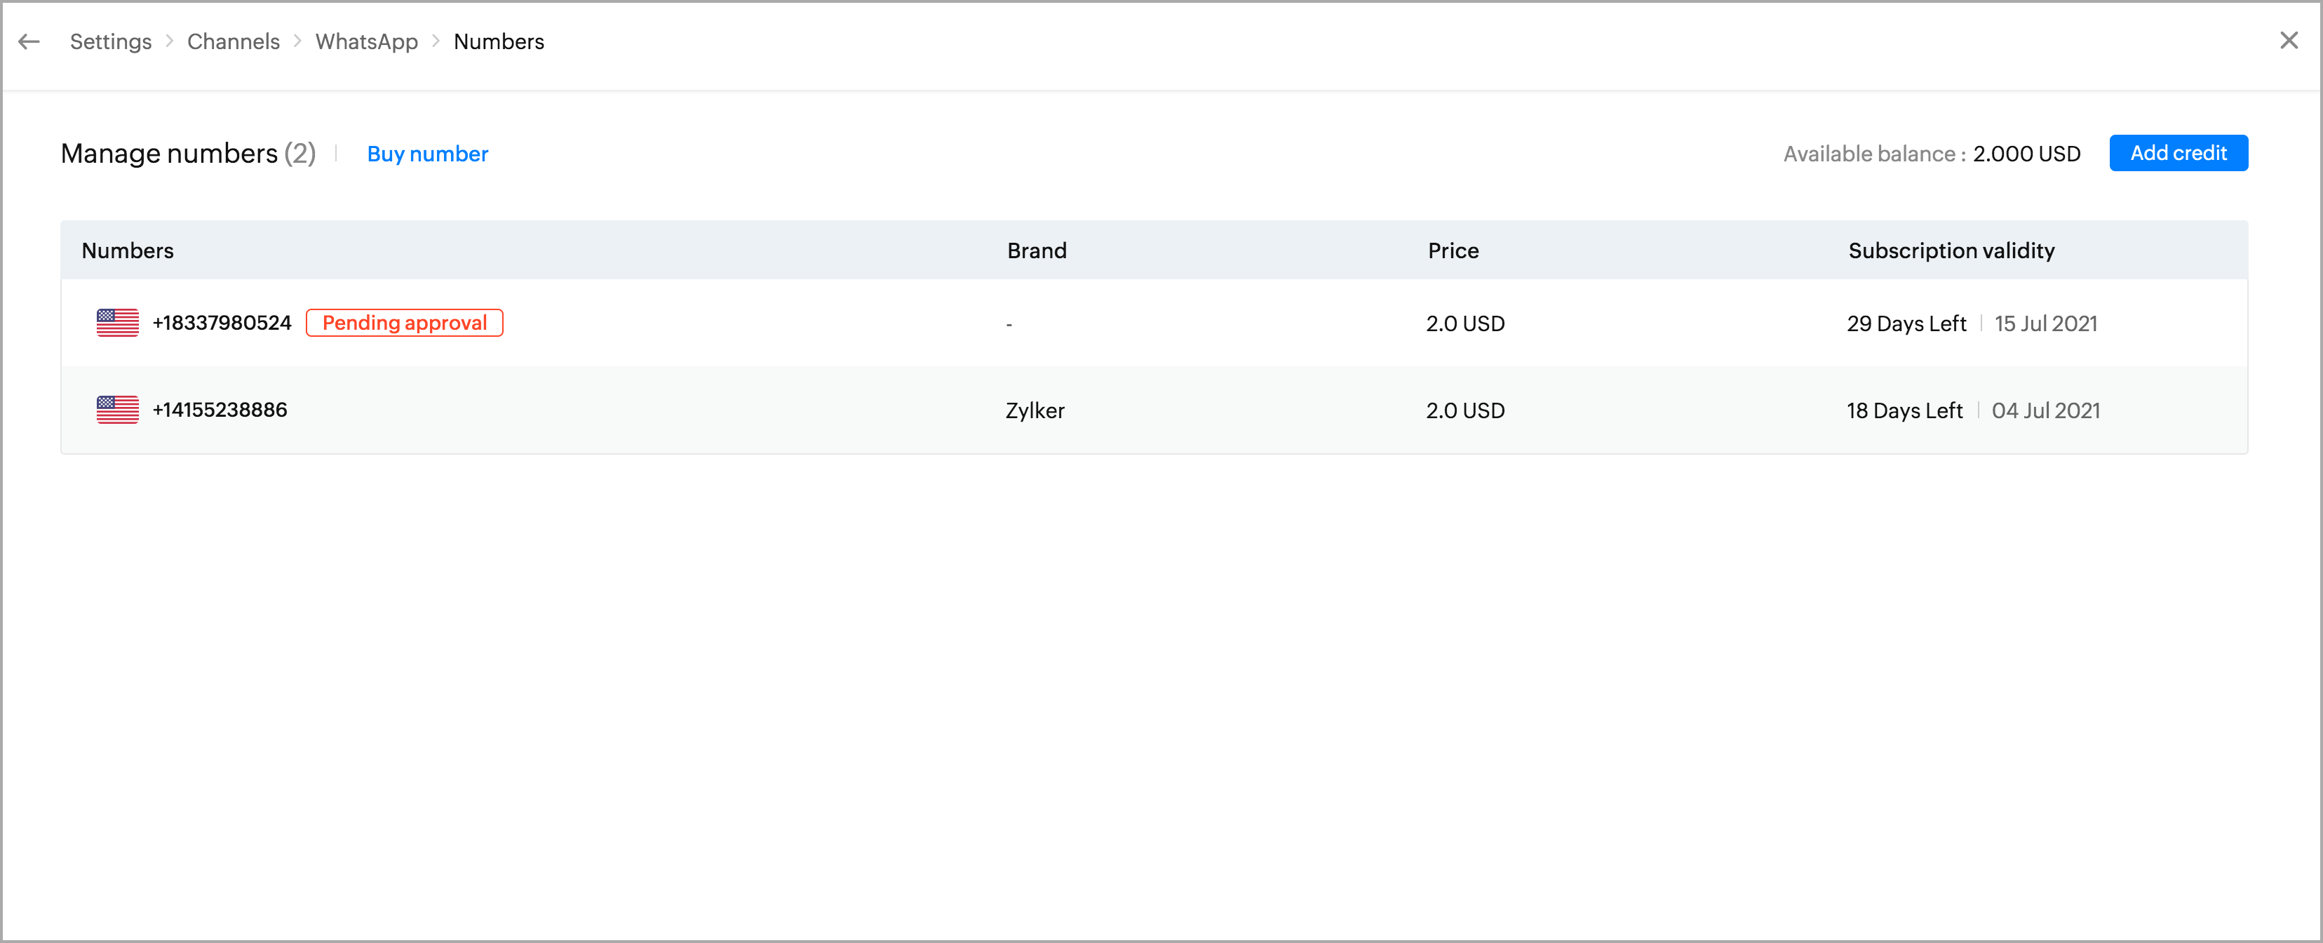This screenshot has height=943, width=2323.
Task: Go to Settings in breadcrumb
Action: click(x=110, y=41)
